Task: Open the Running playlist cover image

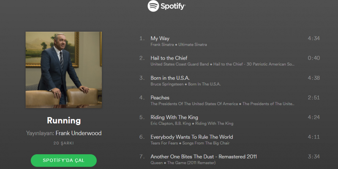Action: coord(64,70)
